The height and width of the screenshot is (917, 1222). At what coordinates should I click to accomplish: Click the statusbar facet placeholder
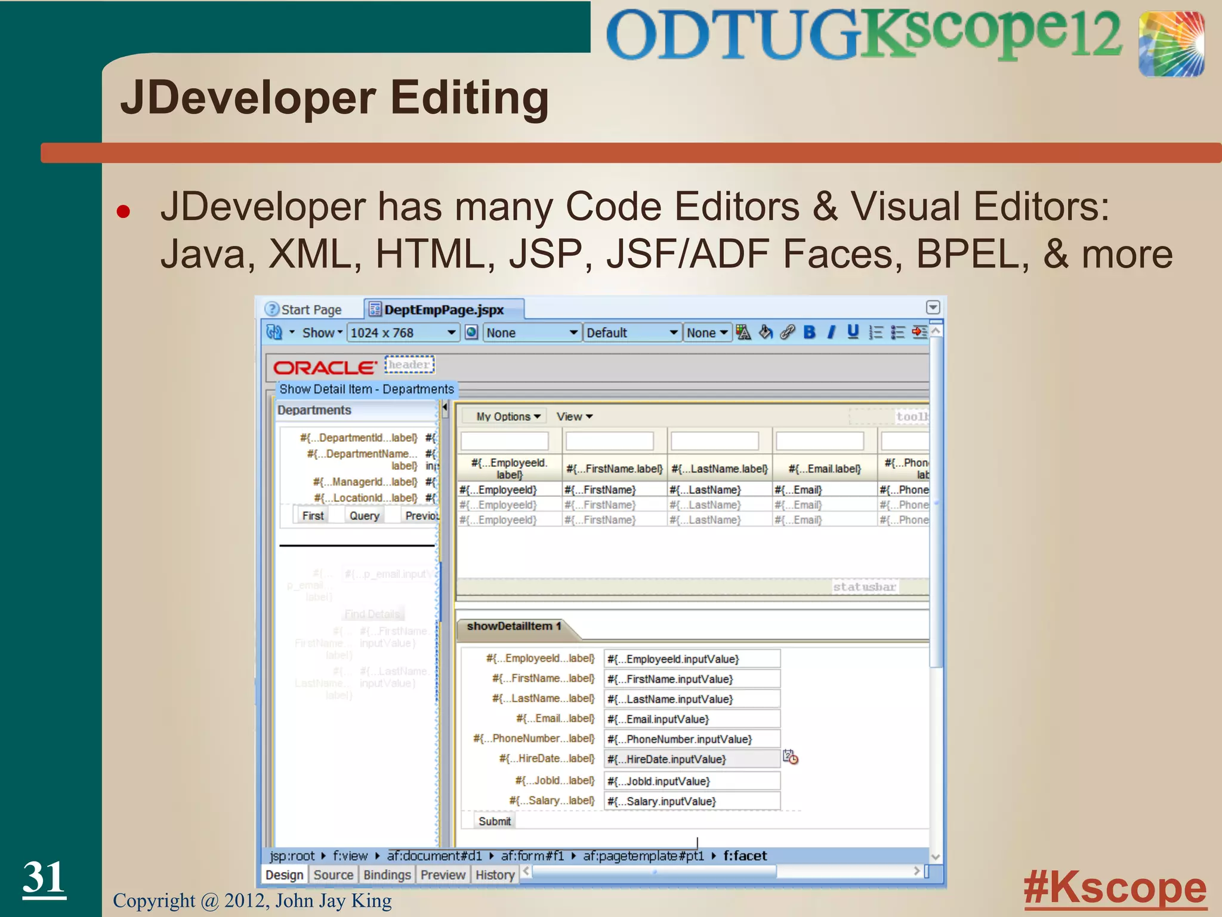[865, 587]
